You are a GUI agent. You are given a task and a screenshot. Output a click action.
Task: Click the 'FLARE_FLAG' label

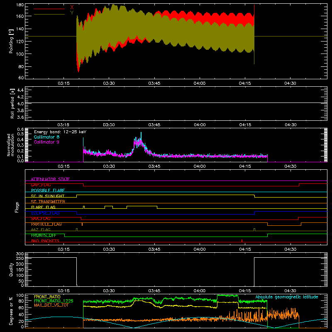pyautogui.click(x=44, y=207)
